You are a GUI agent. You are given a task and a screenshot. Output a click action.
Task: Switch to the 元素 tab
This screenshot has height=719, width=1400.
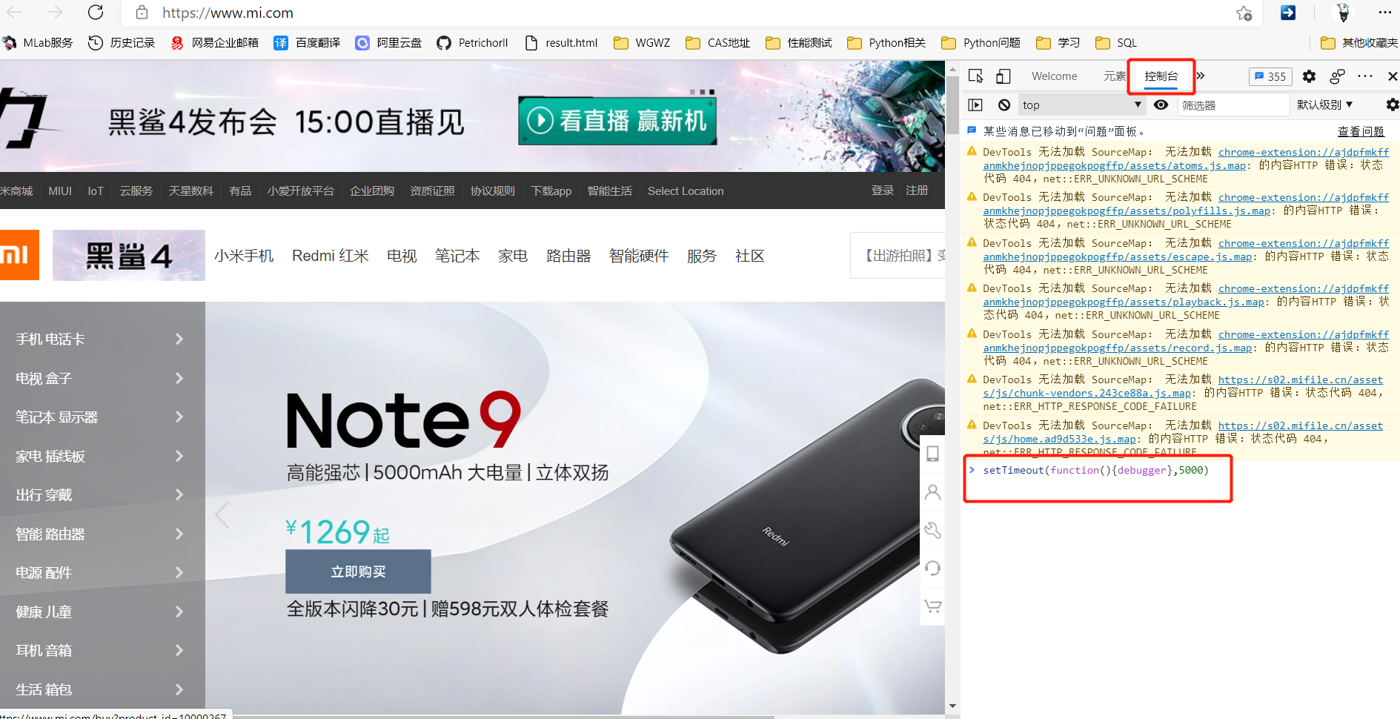pyautogui.click(x=1114, y=76)
